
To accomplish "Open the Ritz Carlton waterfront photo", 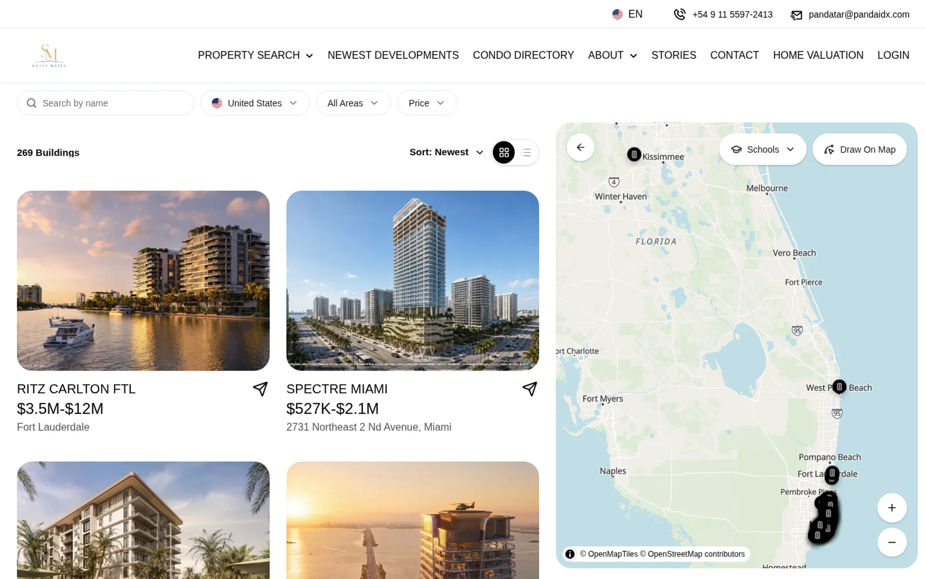I will [x=143, y=281].
